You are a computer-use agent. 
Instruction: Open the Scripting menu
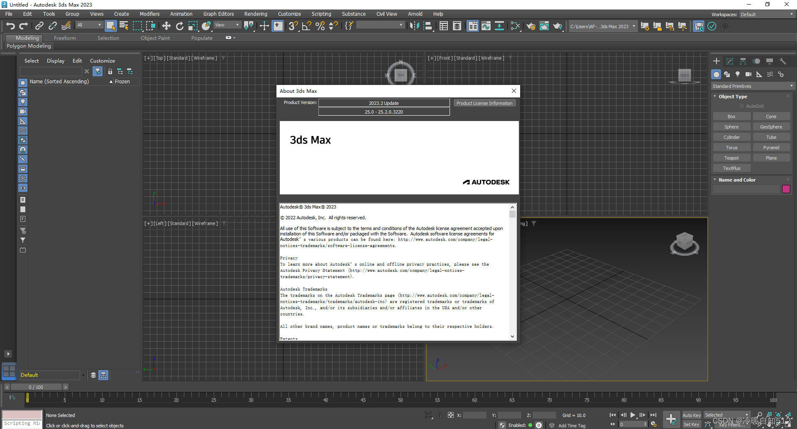(x=321, y=14)
